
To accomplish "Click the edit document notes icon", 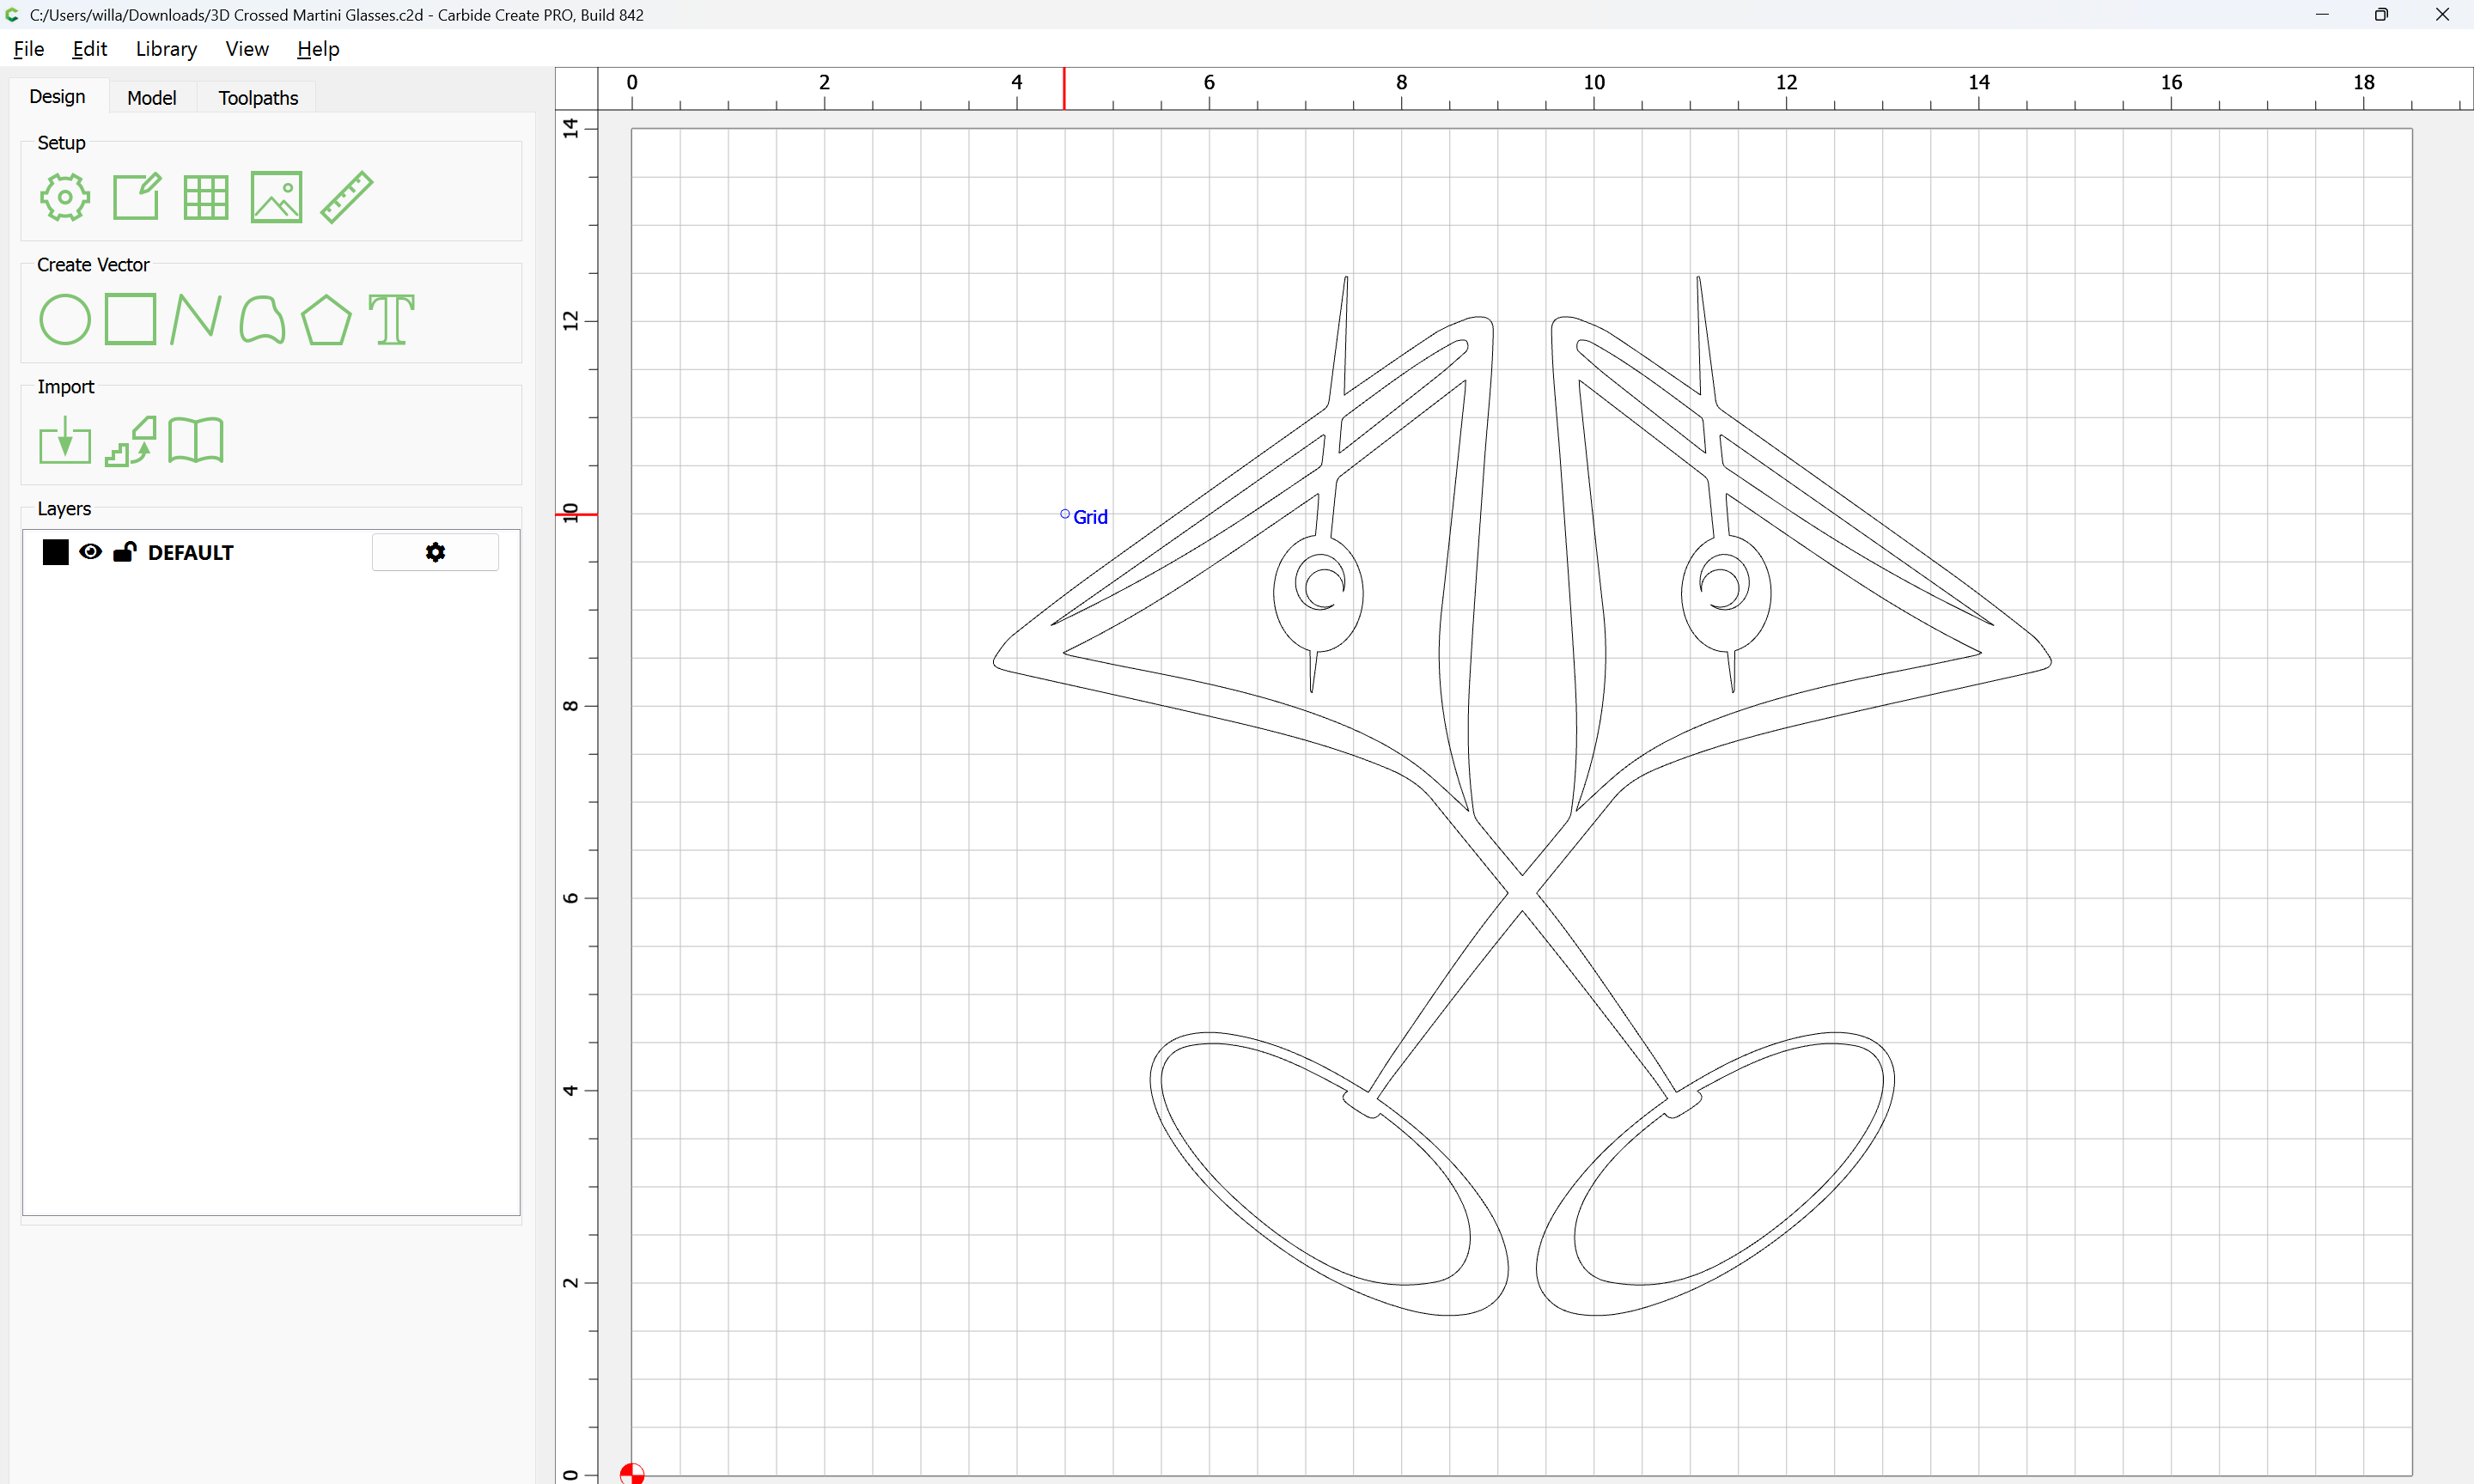I will (136, 197).
